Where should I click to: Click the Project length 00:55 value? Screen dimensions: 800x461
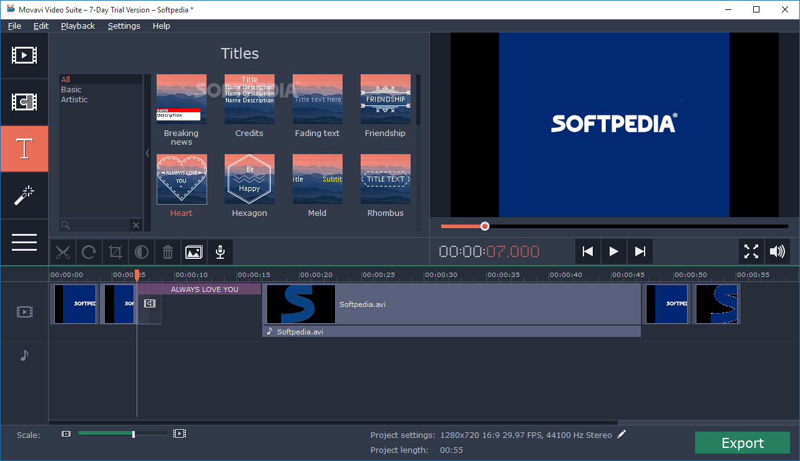tap(451, 450)
